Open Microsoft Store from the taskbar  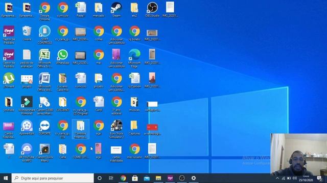pyautogui.click(x=135, y=178)
